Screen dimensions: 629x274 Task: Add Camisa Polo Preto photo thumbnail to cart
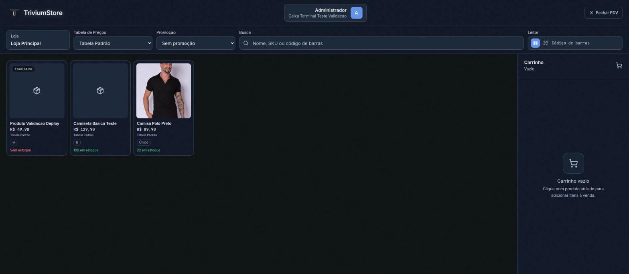[x=164, y=91]
